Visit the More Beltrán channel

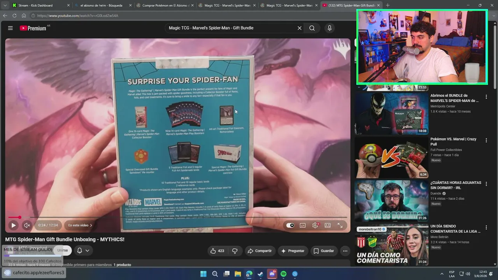point(439,237)
